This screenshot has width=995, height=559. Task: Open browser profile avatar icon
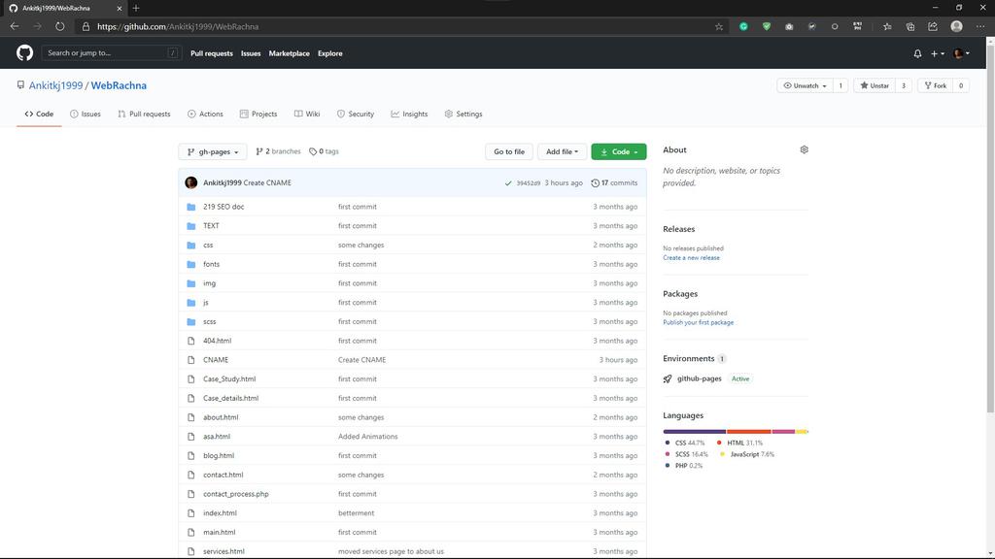pyautogui.click(x=956, y=26)
